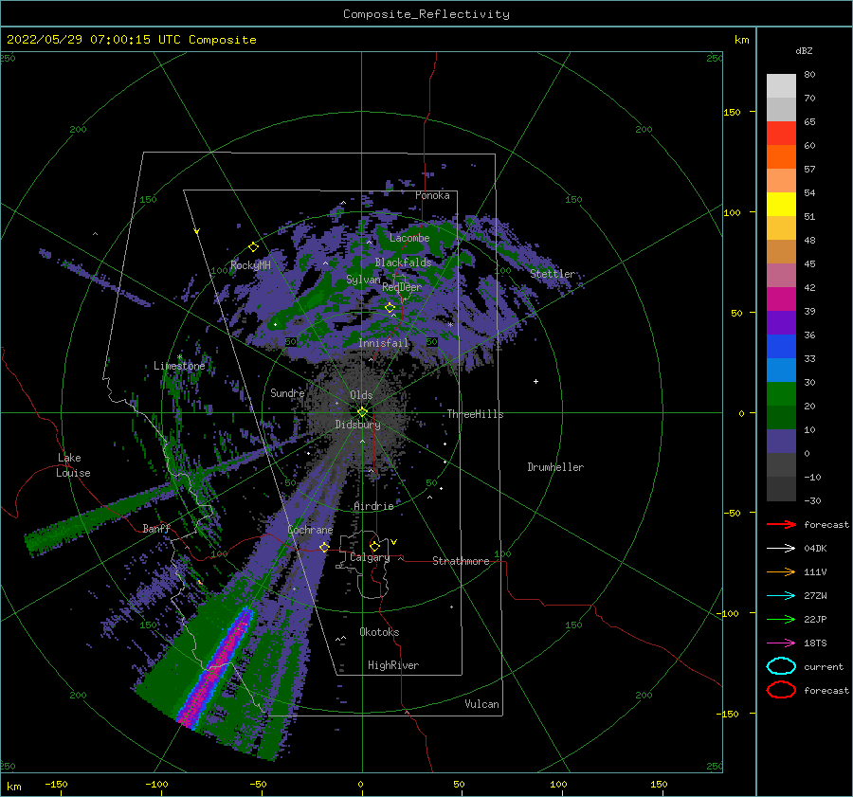Click the red forecast arrow legend icon

(x=781, y=524)
